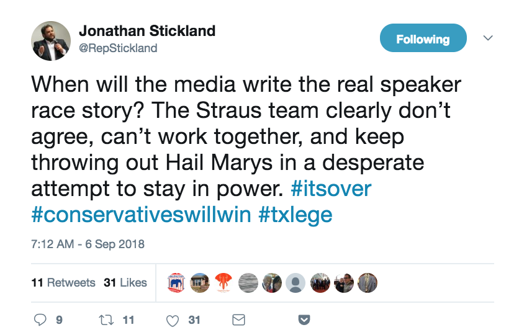Follow the #txlege hashtag link

295,215
